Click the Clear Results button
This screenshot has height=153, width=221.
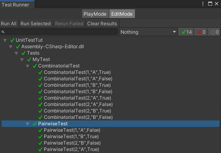[102, 24]
